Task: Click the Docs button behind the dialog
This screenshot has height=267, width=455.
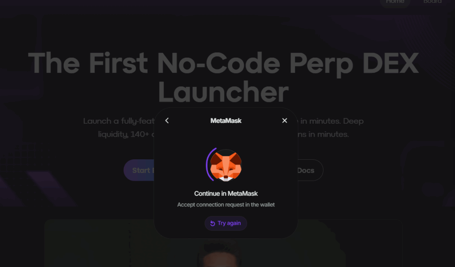Action: point(310,170)
